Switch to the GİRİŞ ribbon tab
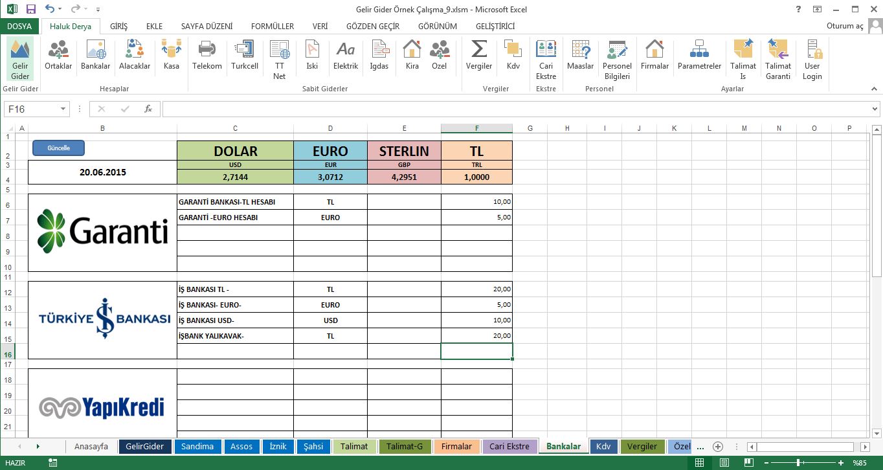The height and width of the screenshot is (470, 883). click(119, 27)
